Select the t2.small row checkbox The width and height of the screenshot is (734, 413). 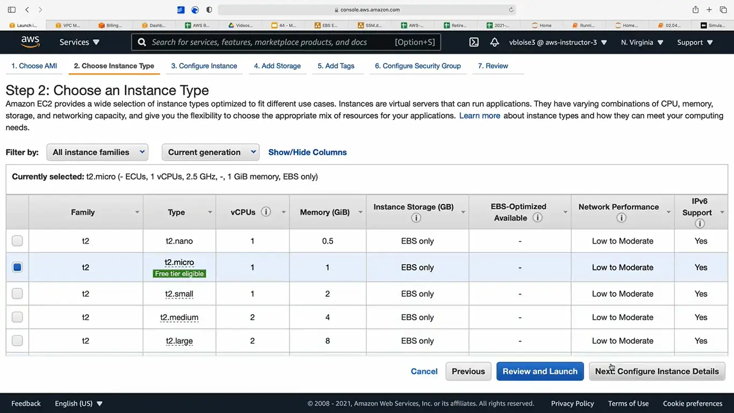[x=17, y=294]
